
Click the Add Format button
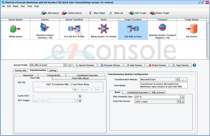coord(134,65)
